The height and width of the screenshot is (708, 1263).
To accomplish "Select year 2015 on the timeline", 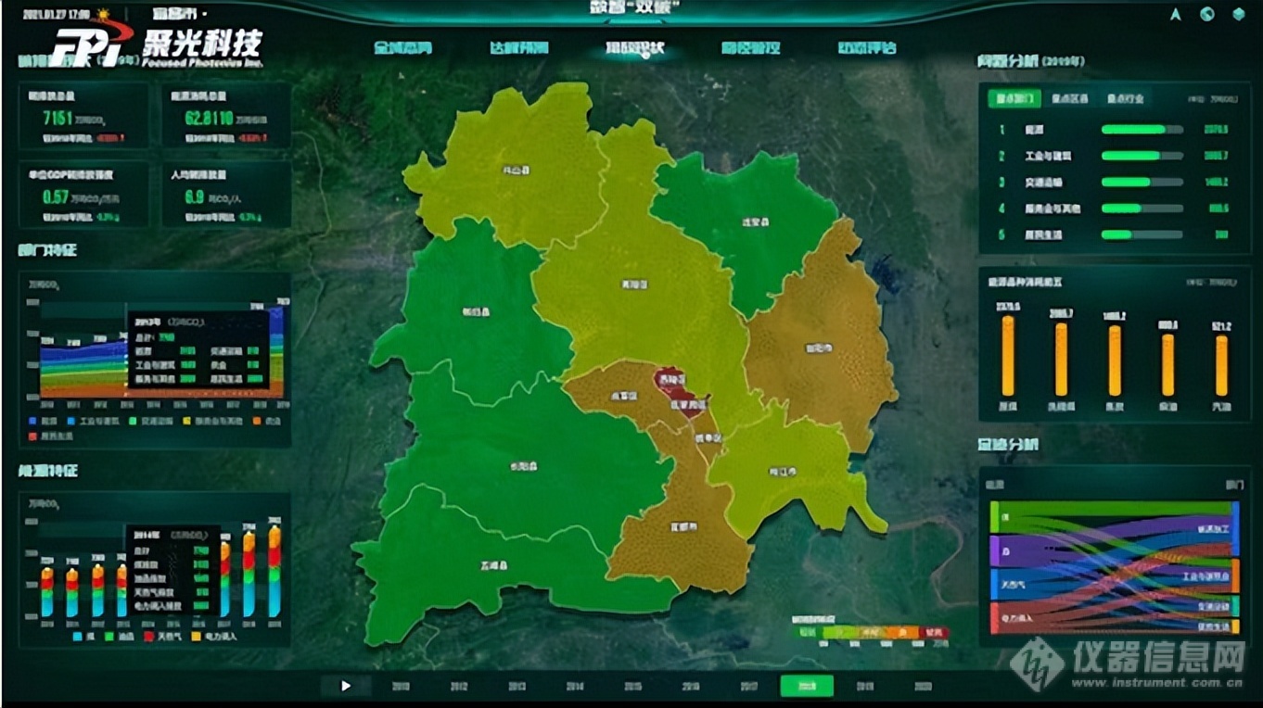I will 632,687.
